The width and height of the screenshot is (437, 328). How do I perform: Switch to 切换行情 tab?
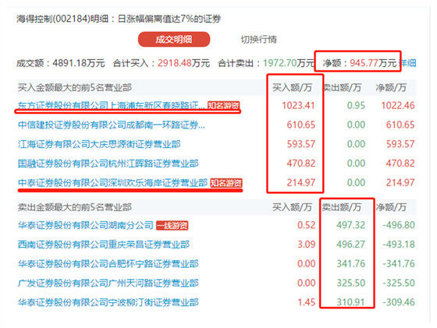tap(258, 40)
